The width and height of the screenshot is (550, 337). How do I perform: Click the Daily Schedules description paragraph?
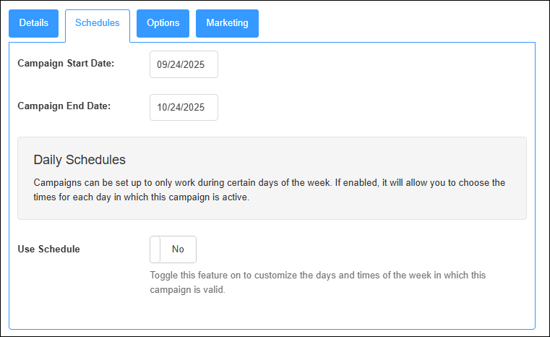(270, 189)
